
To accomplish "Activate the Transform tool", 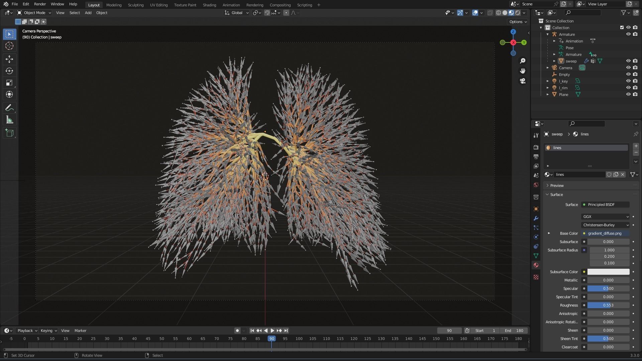I will (x=9, y=94).
